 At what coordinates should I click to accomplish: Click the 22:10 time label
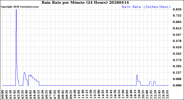click(x=155, y=95)
